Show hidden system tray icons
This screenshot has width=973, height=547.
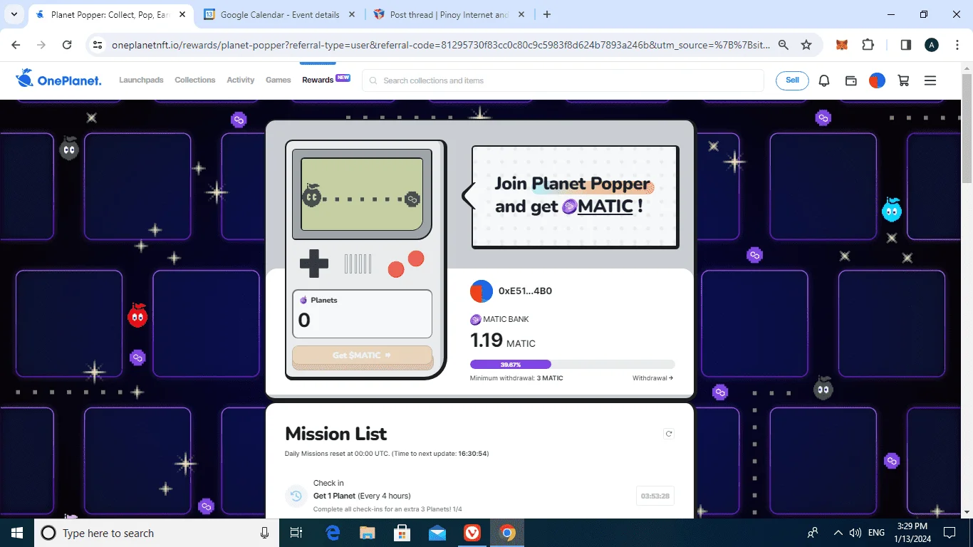coord(838,533)
